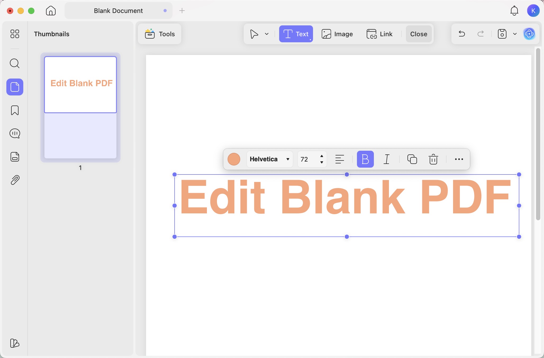Open the thumbnails grid overview icon
The height and width of the screenshot is (358, 544).
[15, 34]
